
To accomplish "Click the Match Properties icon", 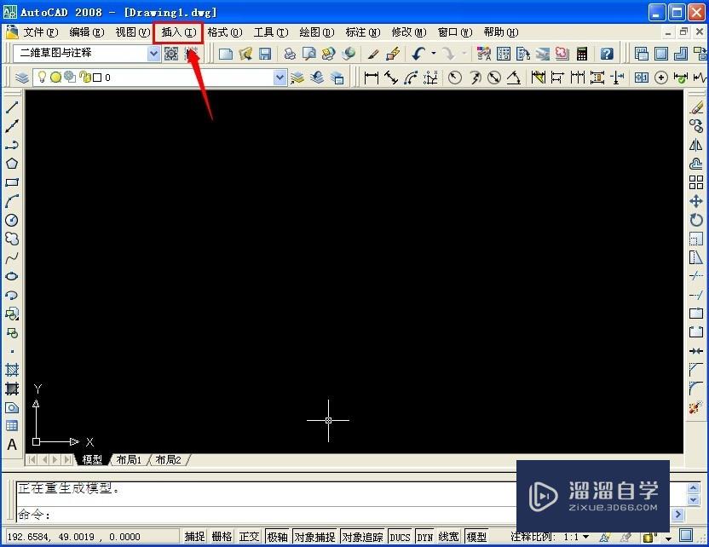I will coord(373,53).
